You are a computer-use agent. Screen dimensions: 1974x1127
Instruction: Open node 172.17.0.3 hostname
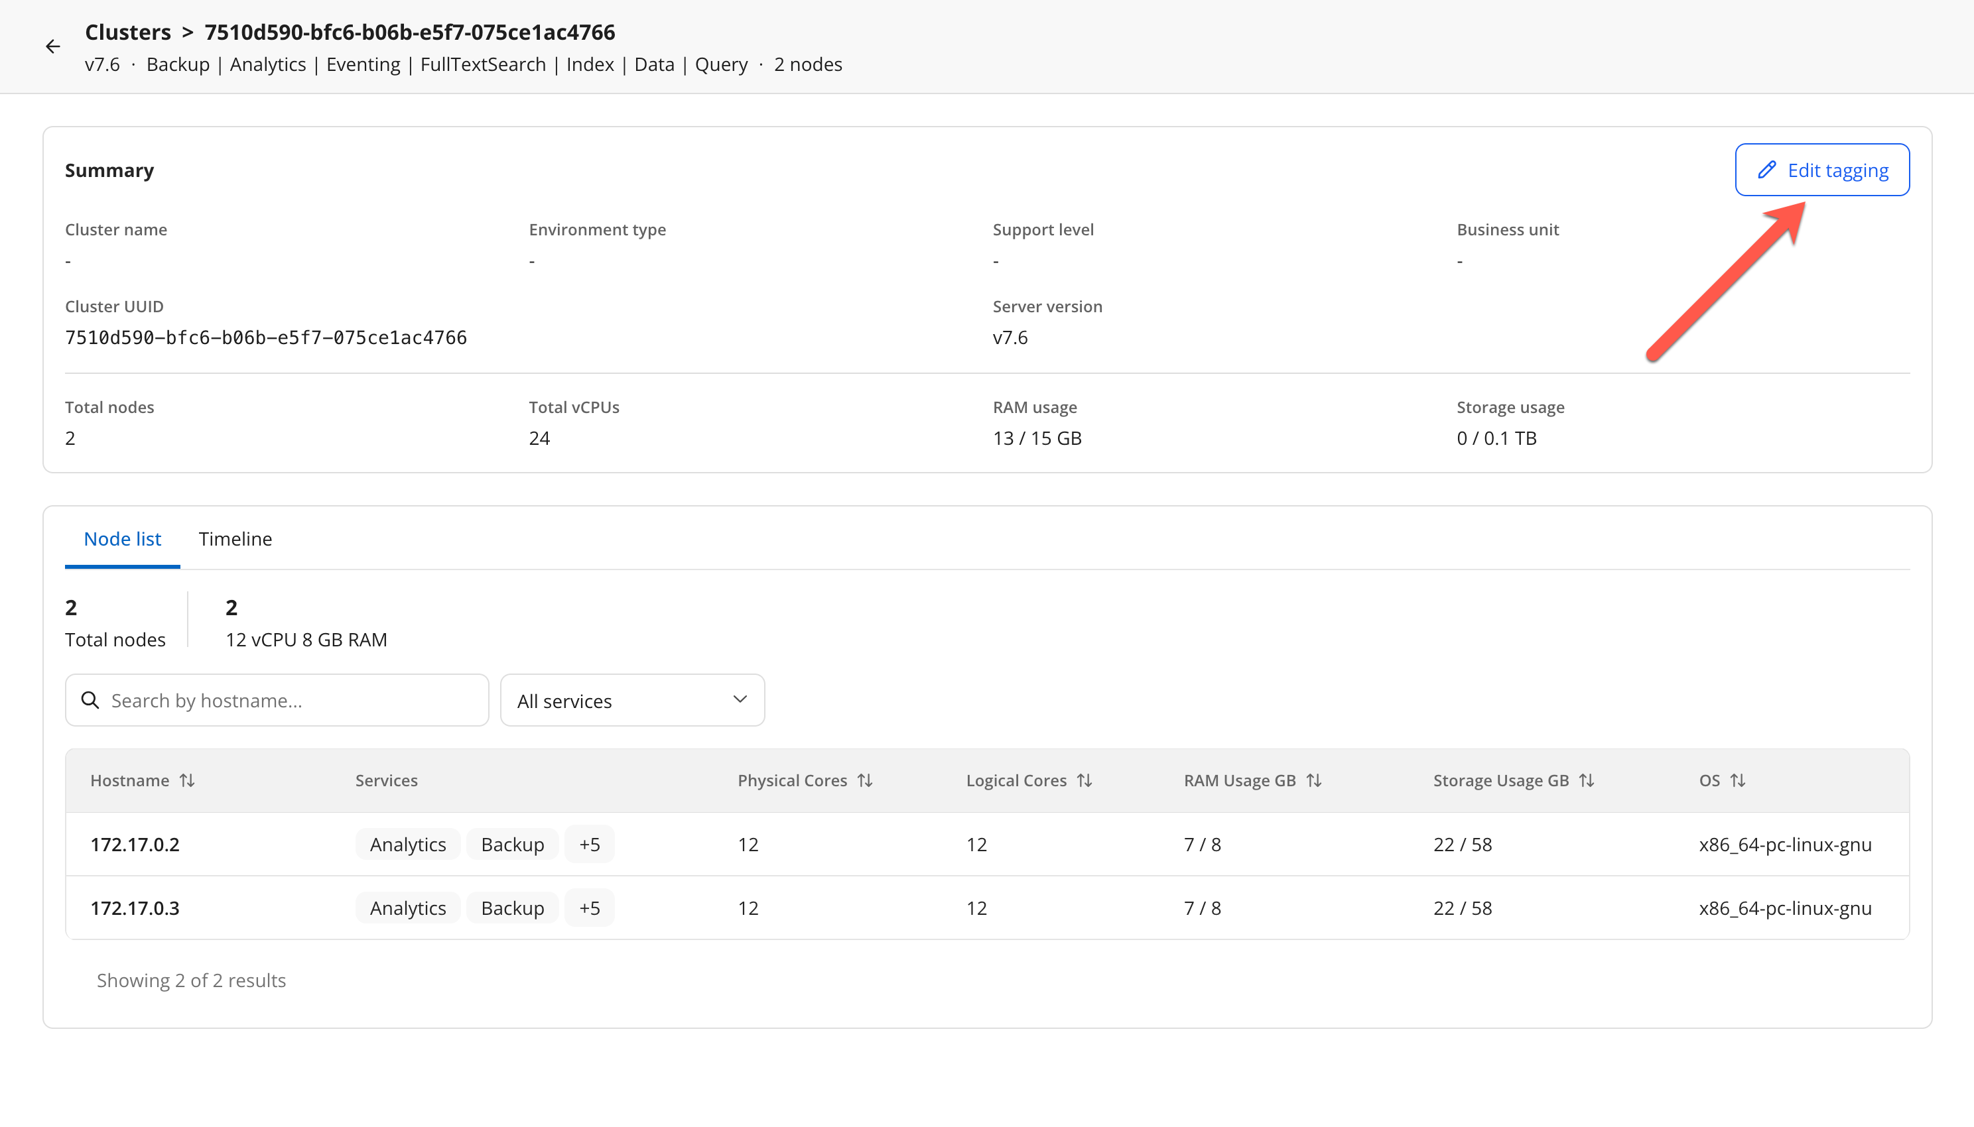[x=135, y=907]
